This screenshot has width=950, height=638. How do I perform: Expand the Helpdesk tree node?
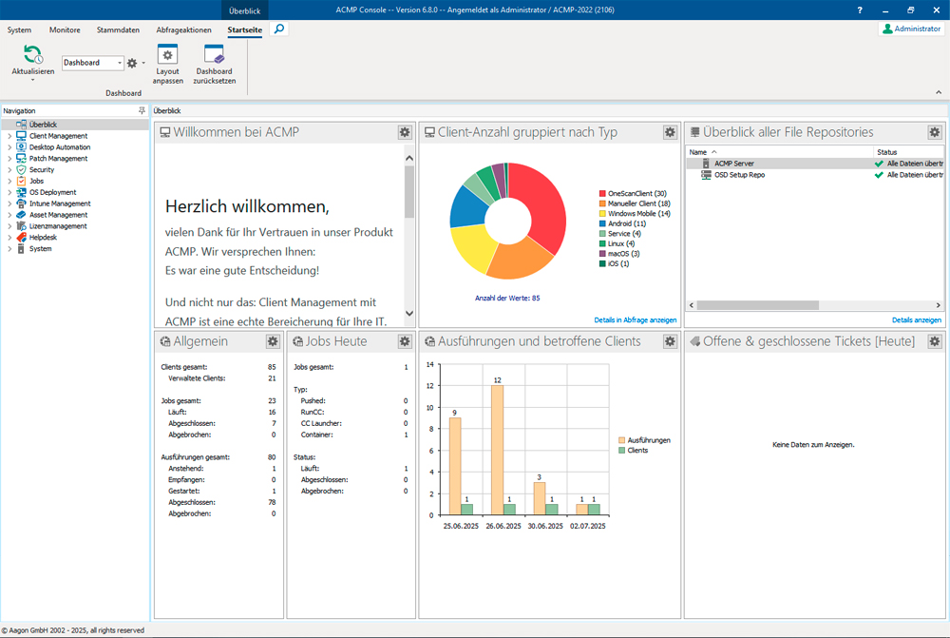click(x=9, y=238)
